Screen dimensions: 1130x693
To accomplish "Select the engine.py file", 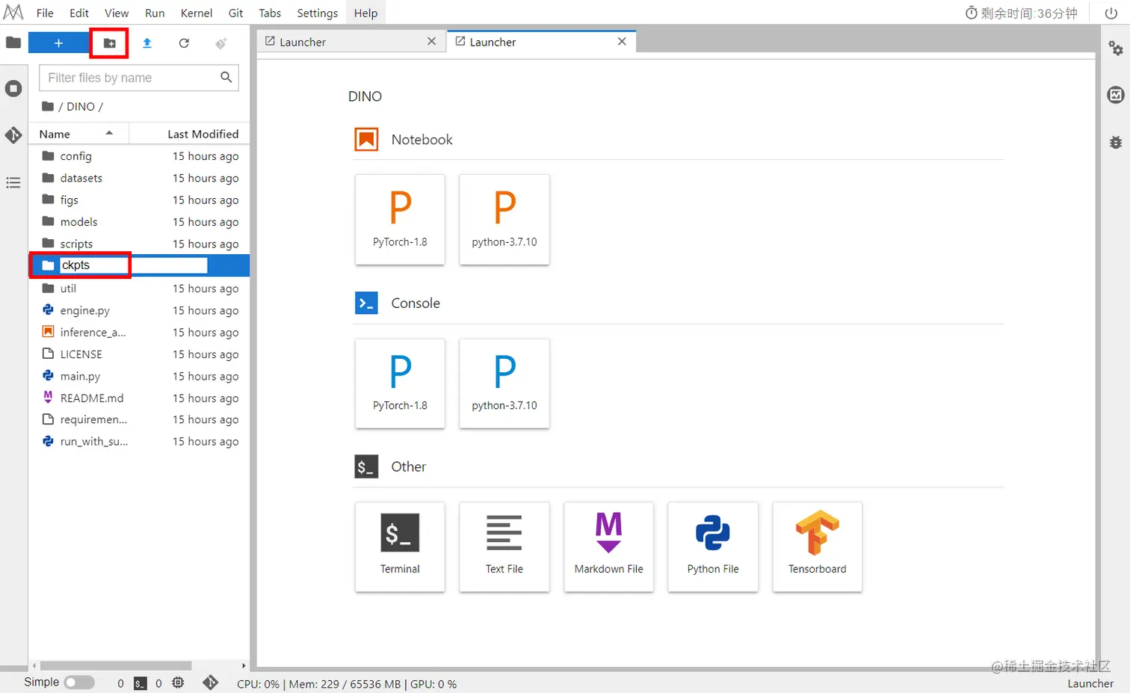I will 139,310.
